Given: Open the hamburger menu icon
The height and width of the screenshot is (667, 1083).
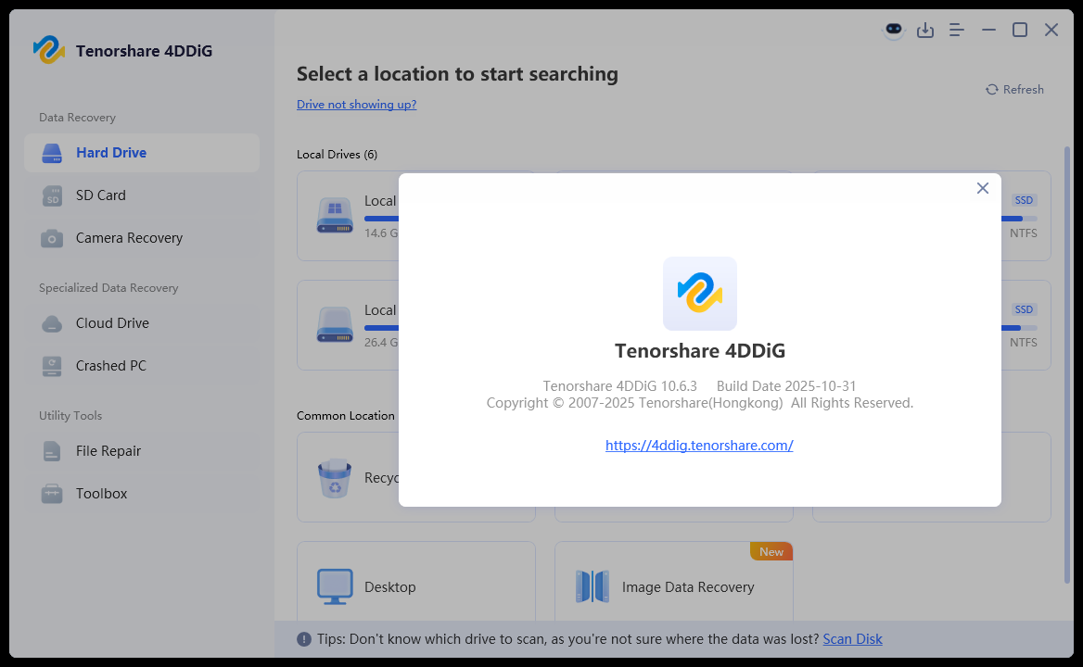Looking at the screenshot, I should point(957,30).
